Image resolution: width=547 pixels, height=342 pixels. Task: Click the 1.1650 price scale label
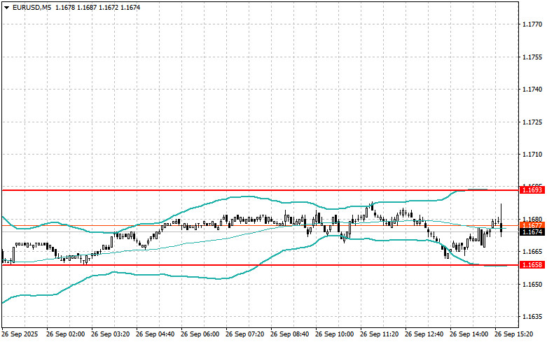532,284
